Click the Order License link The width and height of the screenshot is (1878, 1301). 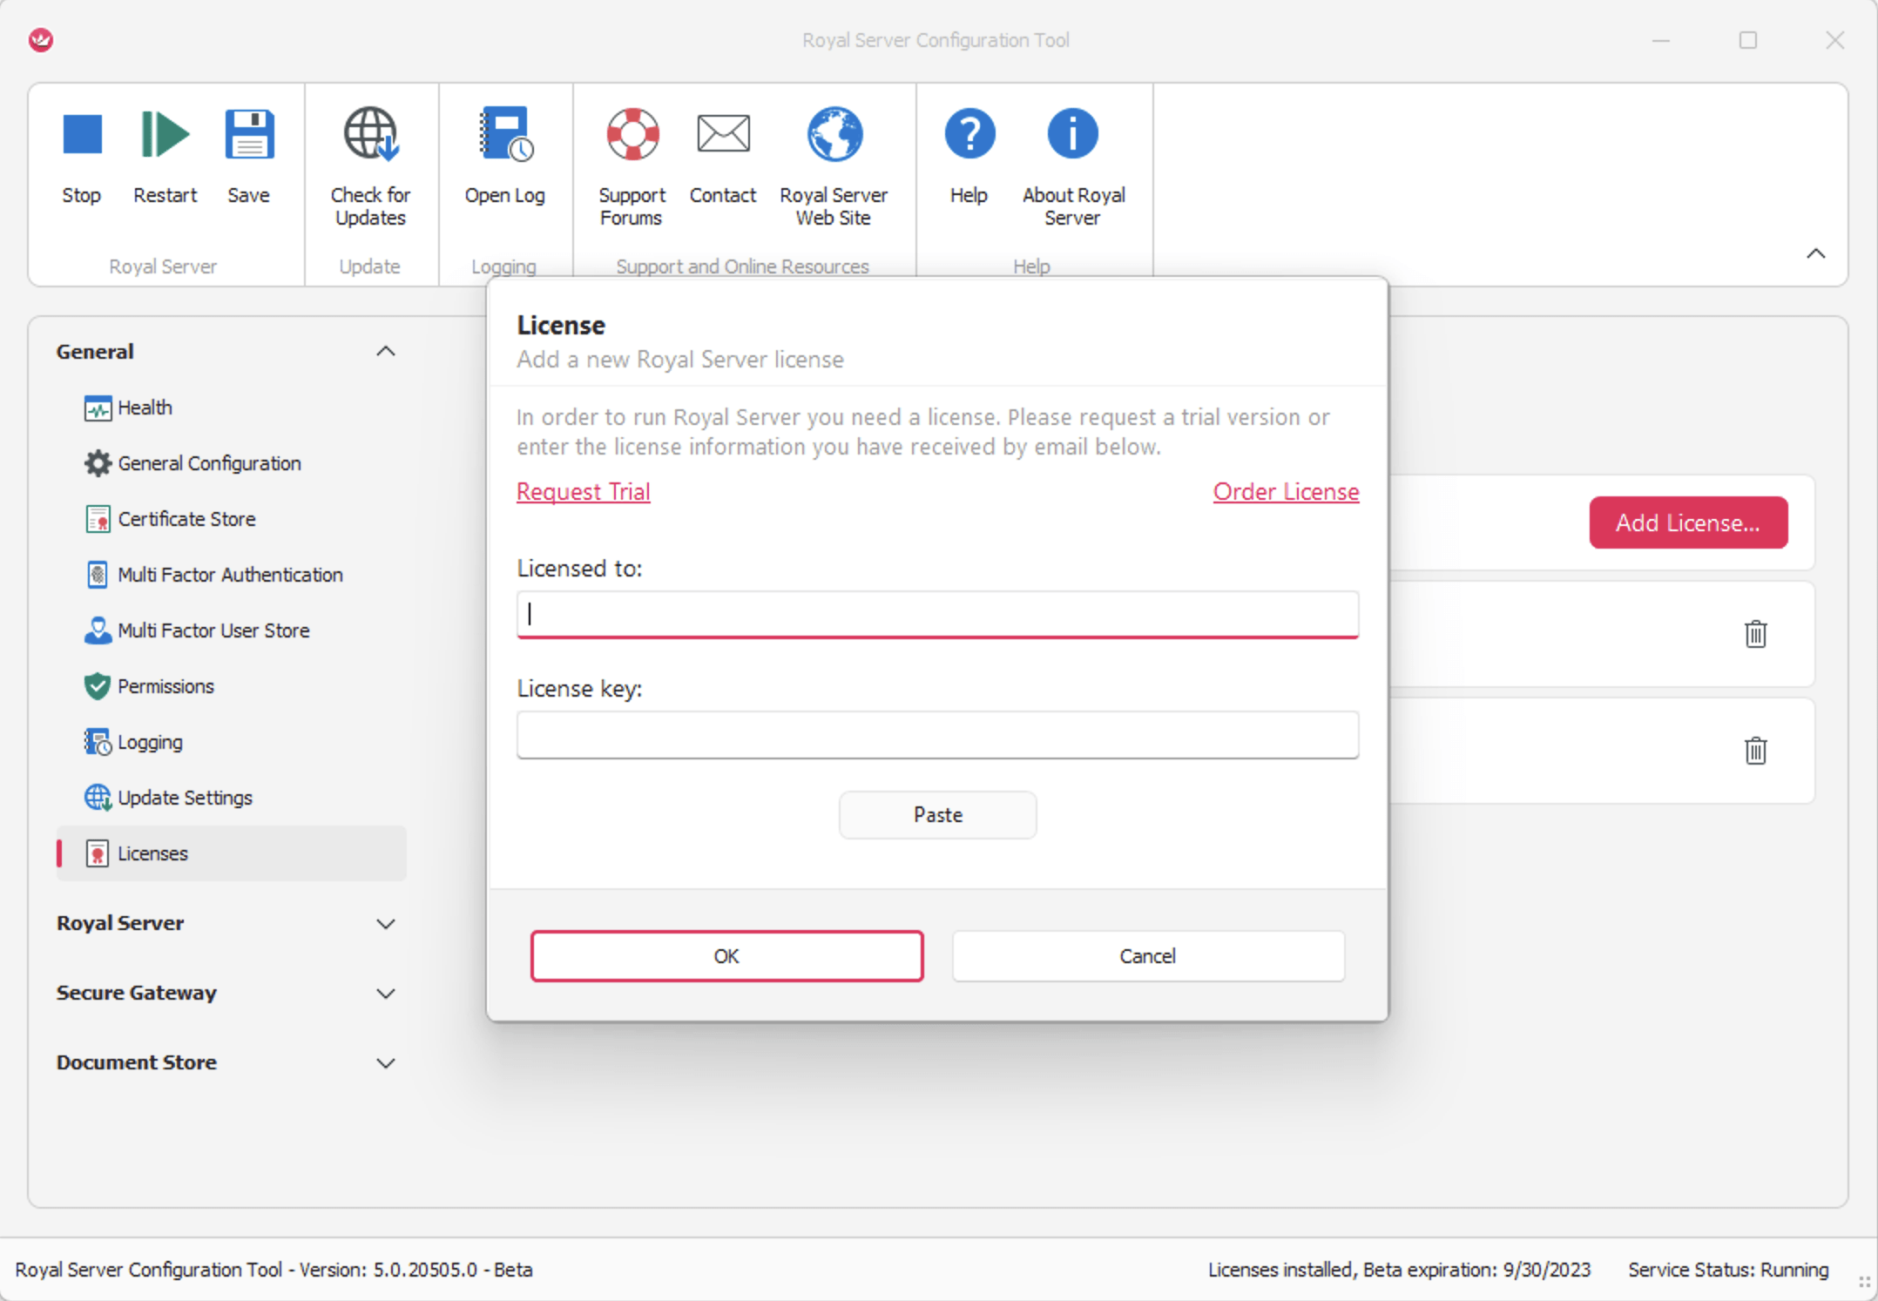(x=1286, y=491)
